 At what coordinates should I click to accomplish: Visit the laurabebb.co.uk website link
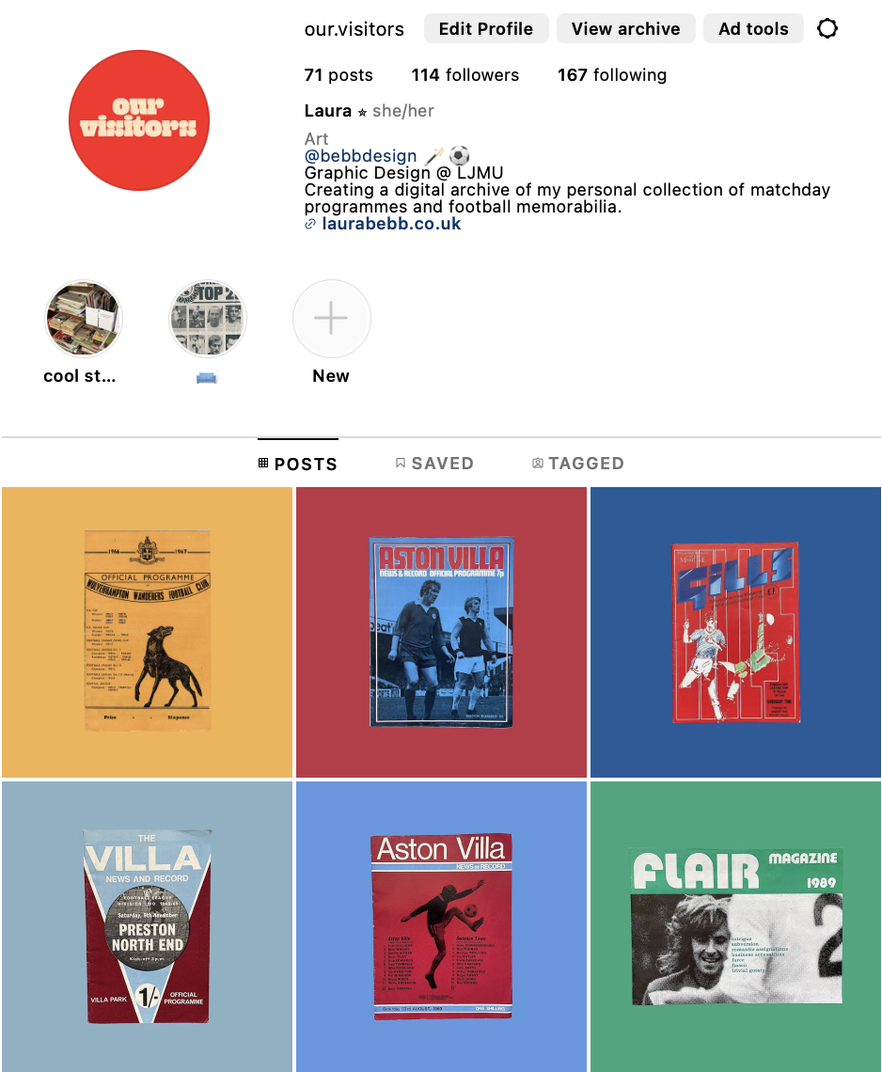pyautogui.click(x=391, y=224)
